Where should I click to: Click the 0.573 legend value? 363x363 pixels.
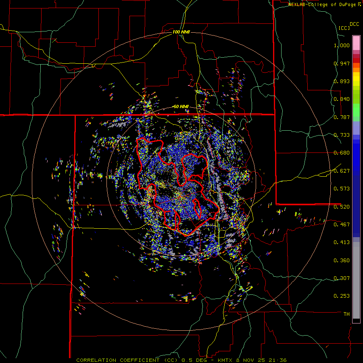[x=342, y=189]
